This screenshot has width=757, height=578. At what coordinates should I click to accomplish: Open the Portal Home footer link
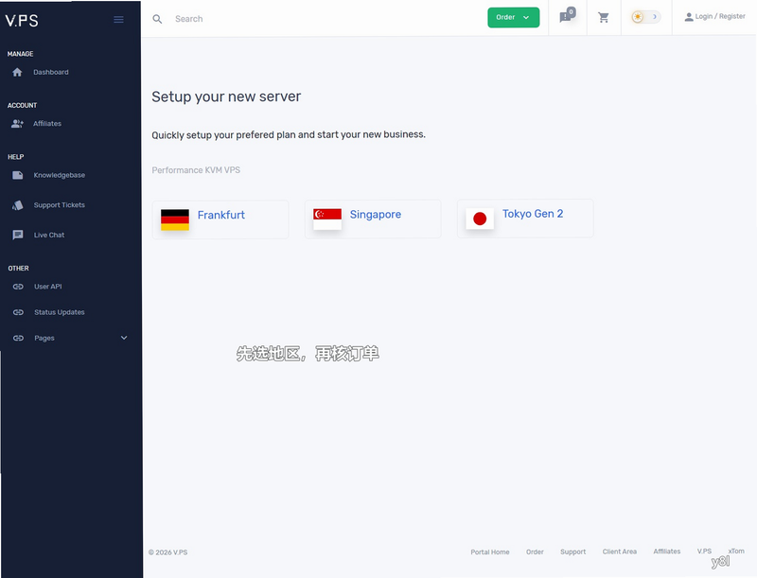pos(490,552)
